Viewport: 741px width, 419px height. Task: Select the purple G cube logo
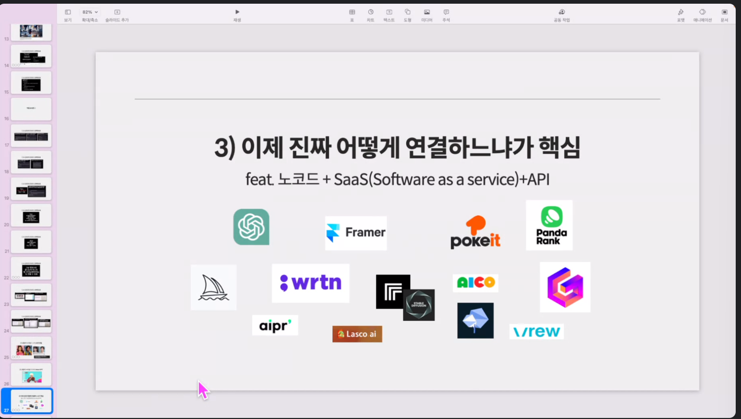point(565,287)
